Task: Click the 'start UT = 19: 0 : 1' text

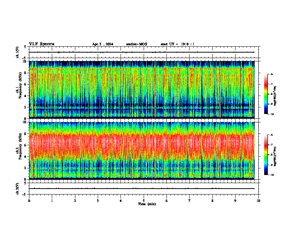Action: pos(177,44)
